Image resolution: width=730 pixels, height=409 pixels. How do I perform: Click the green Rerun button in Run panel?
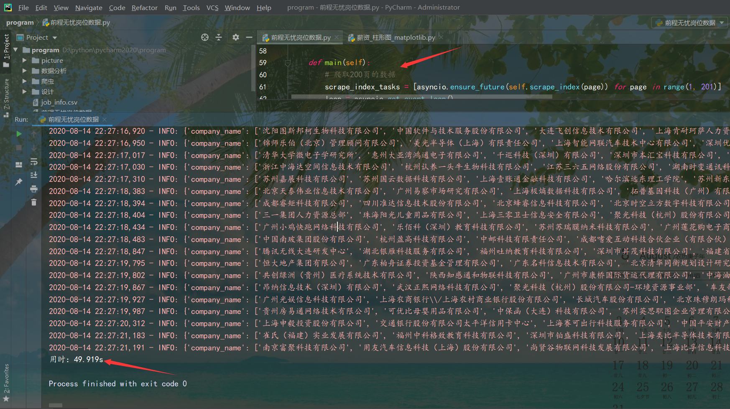(19, 134)
